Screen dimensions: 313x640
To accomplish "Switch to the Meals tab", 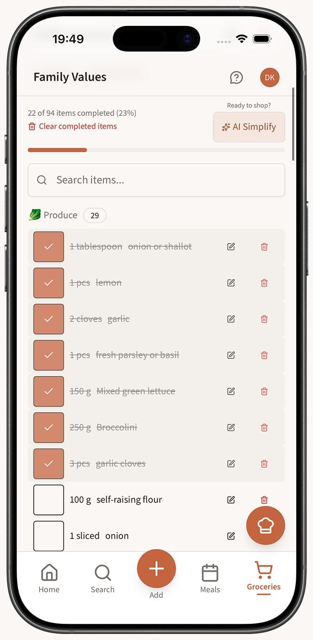I will (x=210, y=575).
